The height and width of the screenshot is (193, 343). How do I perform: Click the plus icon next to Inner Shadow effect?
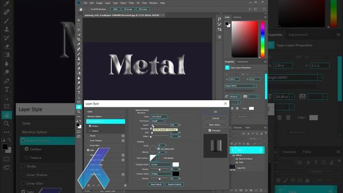point(123,140)
